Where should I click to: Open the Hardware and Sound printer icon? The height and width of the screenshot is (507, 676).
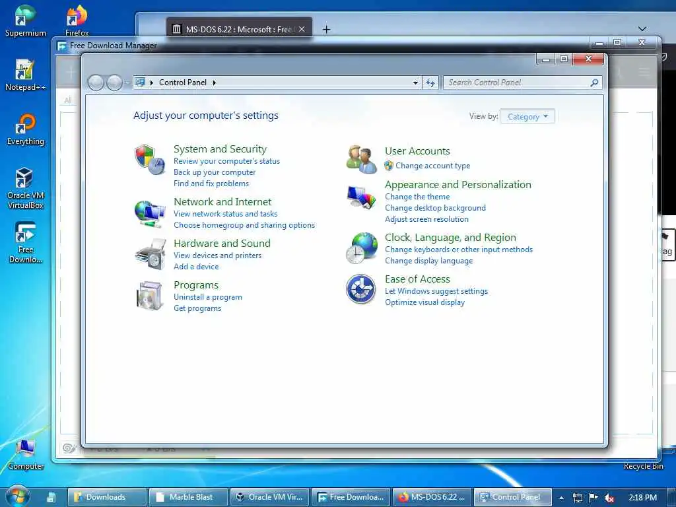point(150,254)
